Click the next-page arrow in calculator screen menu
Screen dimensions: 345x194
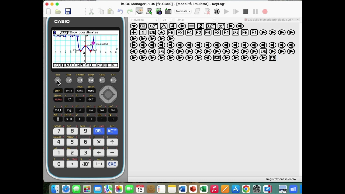pyautogui.click(x=112, y=65)
